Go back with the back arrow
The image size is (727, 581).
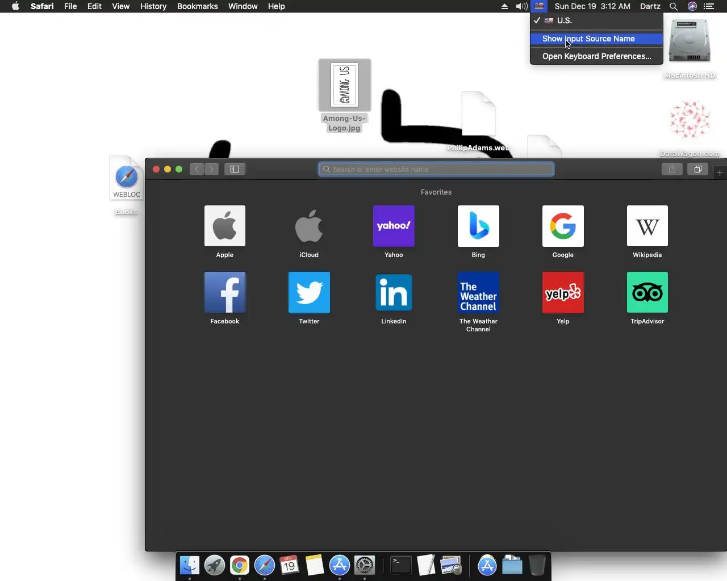pyautogui.click(x=197, y=169)
